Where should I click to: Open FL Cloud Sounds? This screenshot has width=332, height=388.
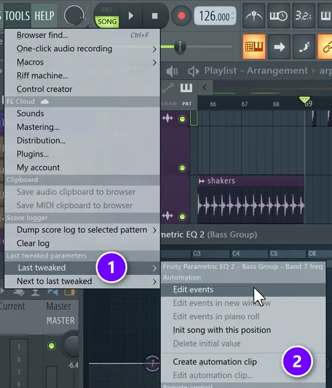click(x=82, y=114)
